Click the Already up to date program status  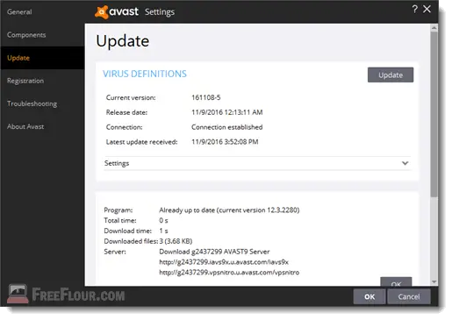coord(229,210)
